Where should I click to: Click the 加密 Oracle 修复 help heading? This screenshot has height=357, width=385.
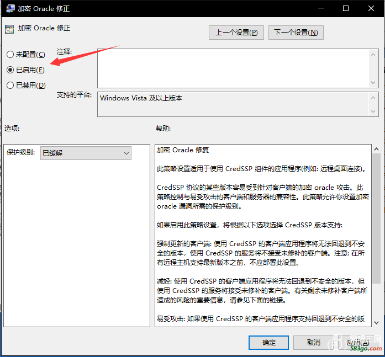coord(183,150)
